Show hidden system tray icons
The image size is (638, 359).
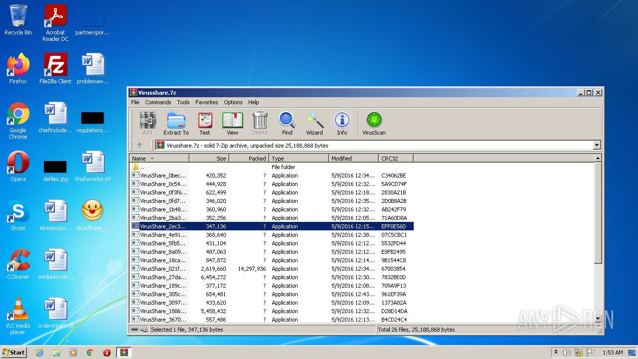[x=556, y=353]
